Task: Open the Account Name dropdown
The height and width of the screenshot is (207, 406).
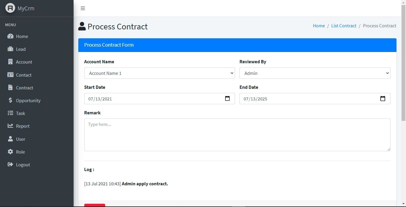Action: (x=159, y=73)
